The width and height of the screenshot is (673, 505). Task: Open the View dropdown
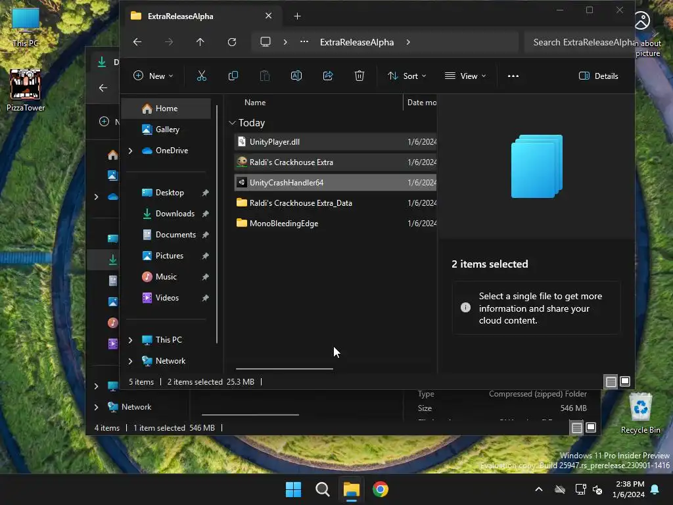pos(466,76)
